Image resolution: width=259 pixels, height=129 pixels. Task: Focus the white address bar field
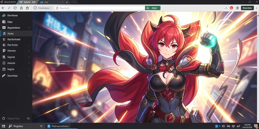click(x=100, y=8)
